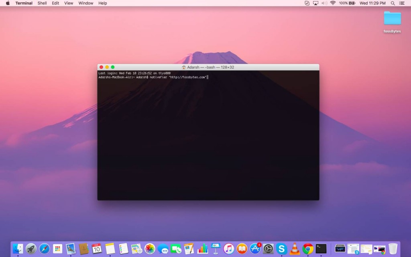411x257 pixels.
Task: Open the App Store showing 4 updates
Action: (255, 249)
